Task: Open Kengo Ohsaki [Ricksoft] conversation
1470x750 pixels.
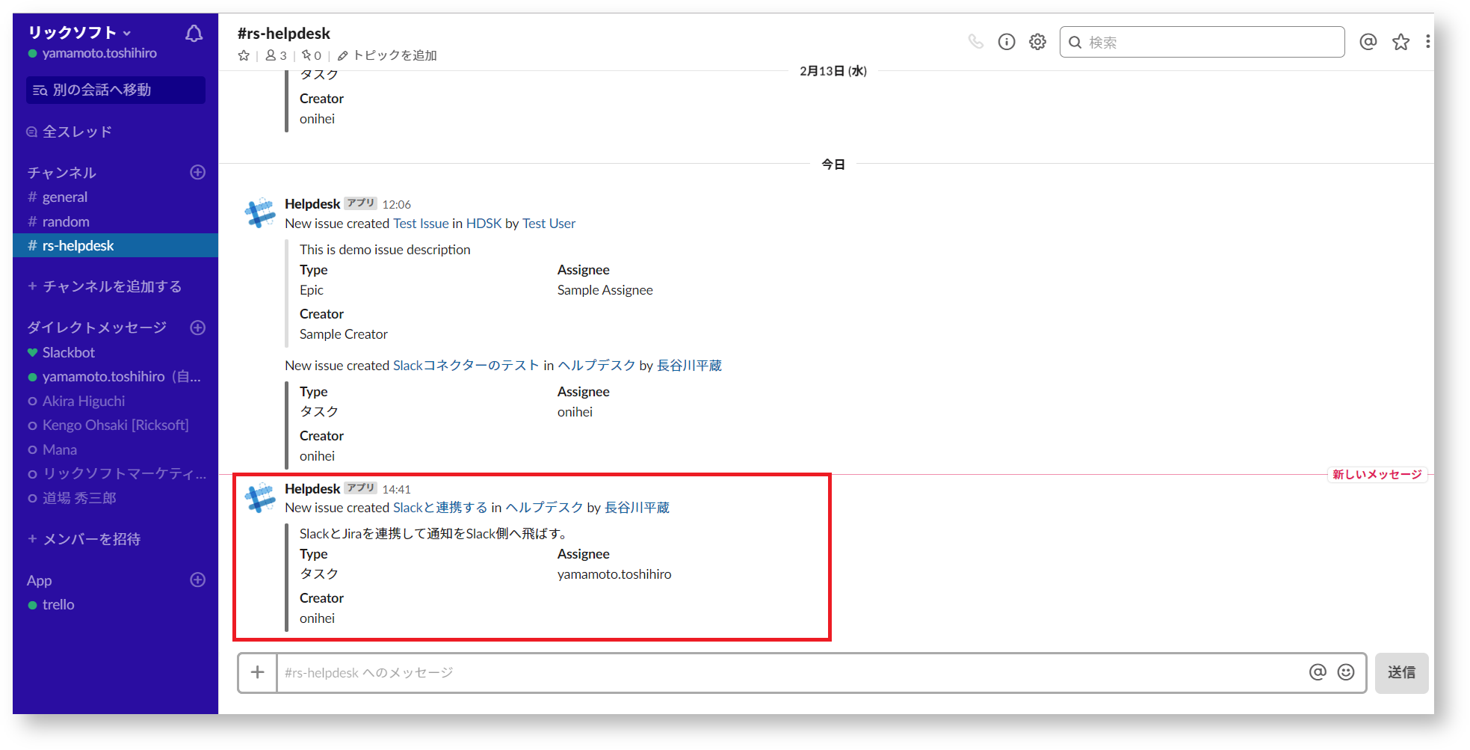Action: click(x=115, y=425)
